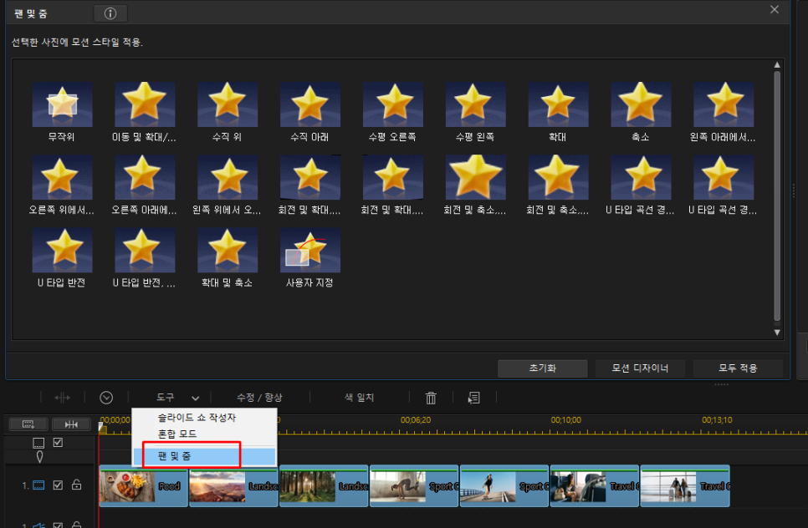Click the up arrow of motion style scrollbar
This screenshot has width=808, height=528.
777,65
